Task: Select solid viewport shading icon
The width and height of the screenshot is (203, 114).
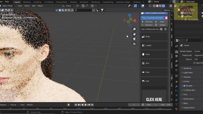Action: 157,6
